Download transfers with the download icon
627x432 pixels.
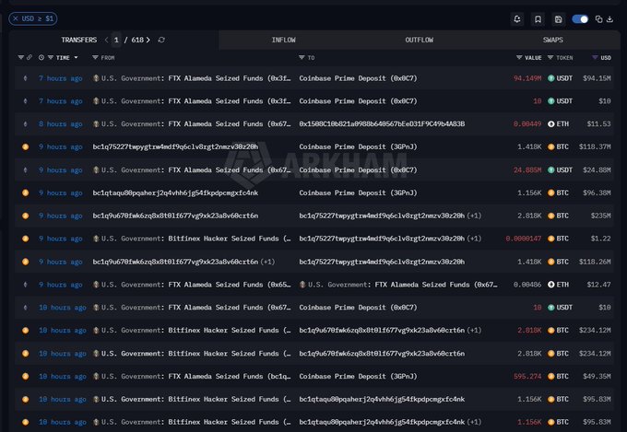coord(609,19)
